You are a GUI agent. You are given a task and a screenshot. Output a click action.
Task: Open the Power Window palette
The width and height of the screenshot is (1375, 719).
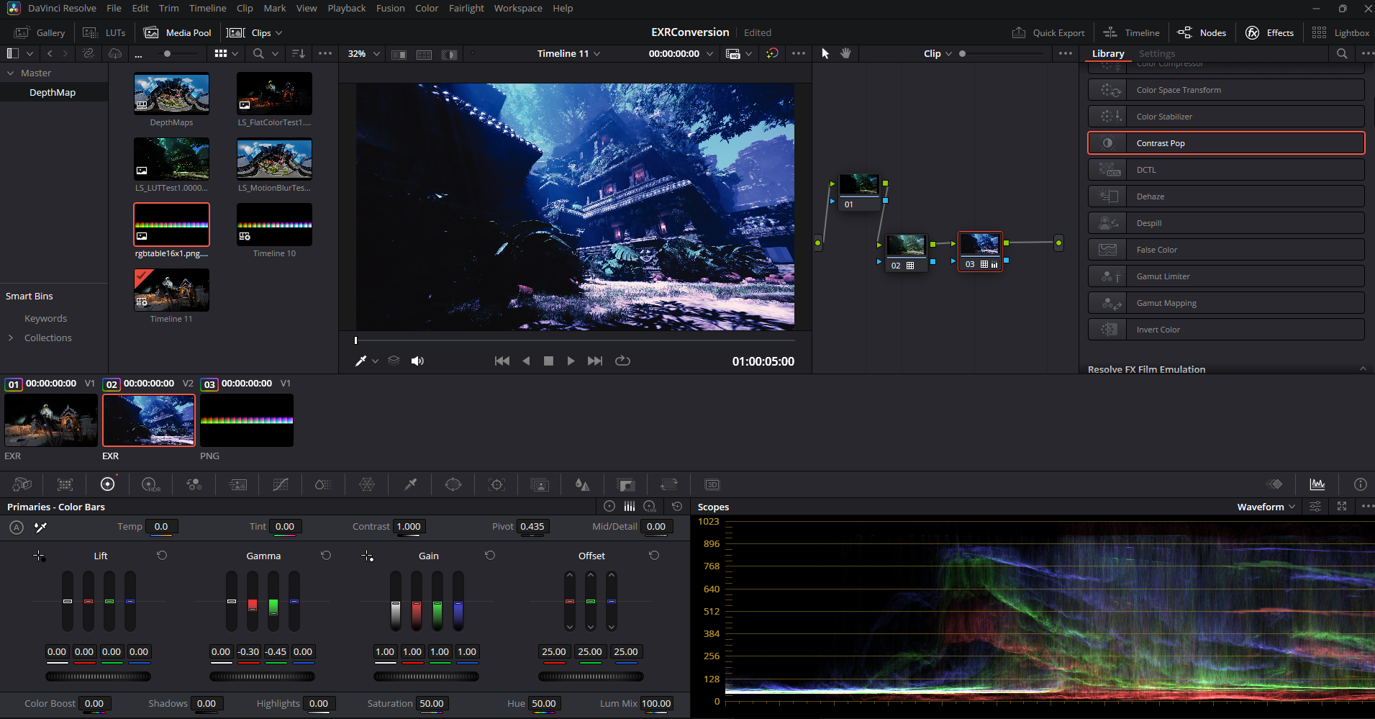(x=453, y=484)
